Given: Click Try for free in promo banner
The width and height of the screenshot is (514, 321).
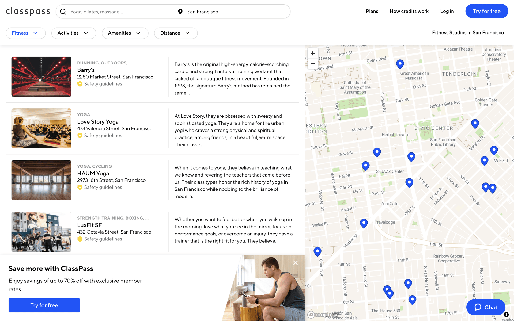Looking at the screenshot, I should tap(44, 305).
